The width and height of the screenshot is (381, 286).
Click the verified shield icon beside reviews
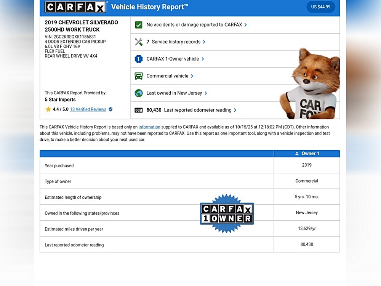(110, 109)
